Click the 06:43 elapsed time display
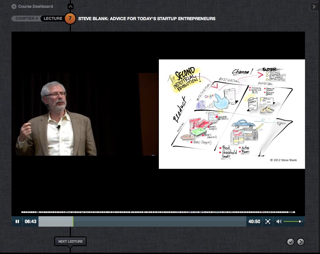This screenshot has height=254, width=320. click(30, 221)
